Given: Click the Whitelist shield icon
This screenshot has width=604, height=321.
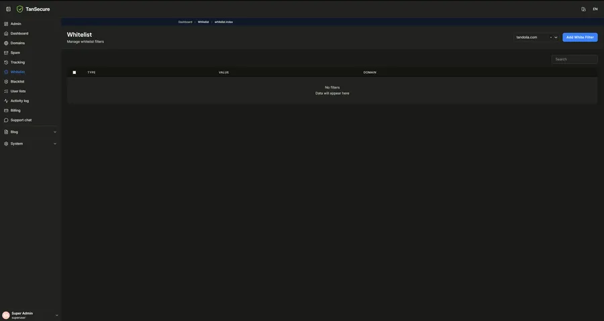Looking at the screenshot, I should (x=6, y=72).
